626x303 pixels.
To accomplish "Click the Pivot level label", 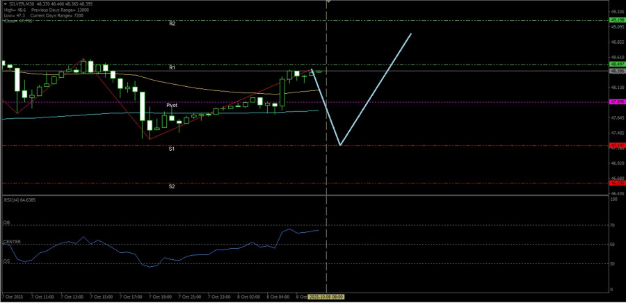I will coord(172,105).
